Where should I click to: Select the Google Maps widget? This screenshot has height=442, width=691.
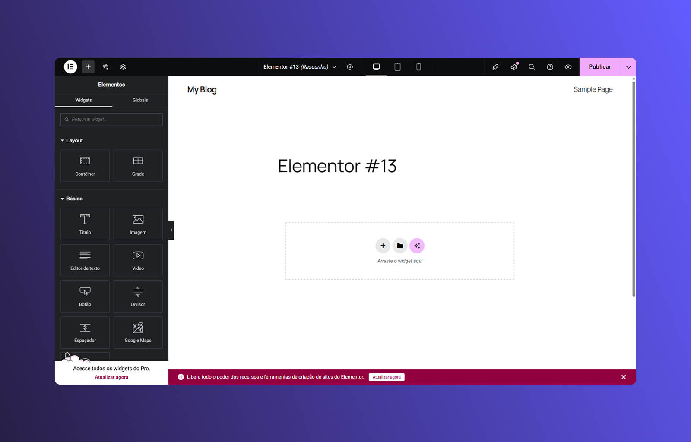[138, 332]
